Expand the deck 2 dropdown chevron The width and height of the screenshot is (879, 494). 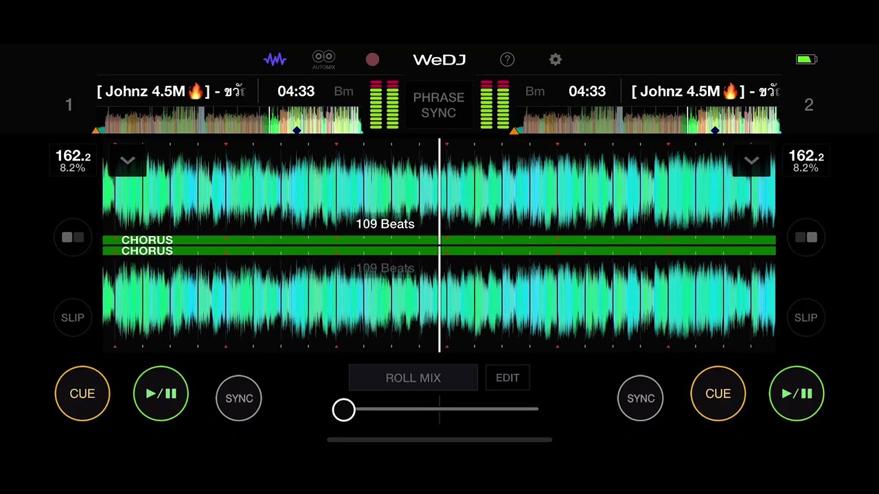point(751,161)
